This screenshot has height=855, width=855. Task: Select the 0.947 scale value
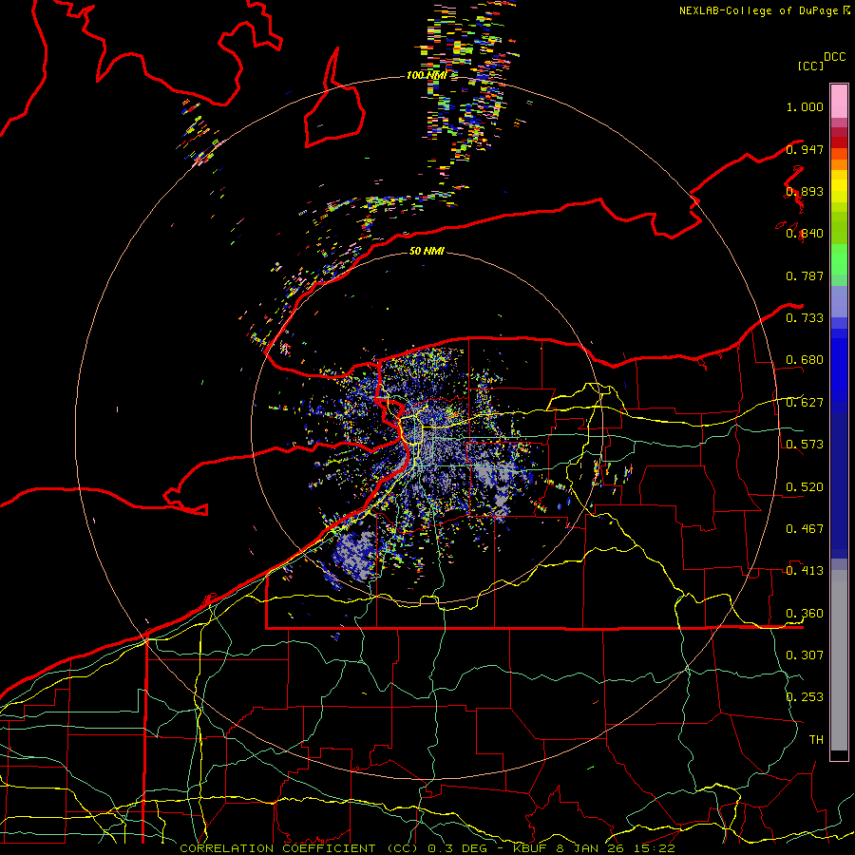[x=805, y=149]
